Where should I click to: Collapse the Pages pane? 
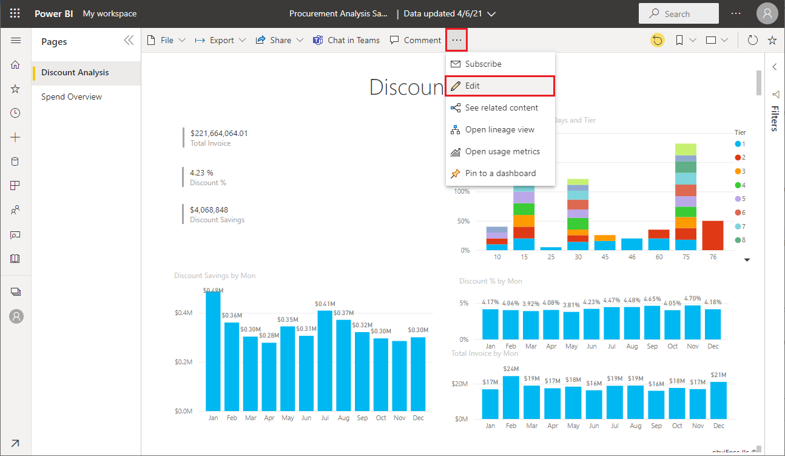point(129,41)
